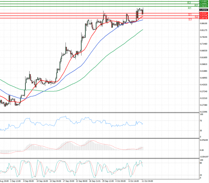The width and height of the screenshot is (209, 183).
Task: Click the 10 Sep 16:00 time label
Action: [42, 181]
